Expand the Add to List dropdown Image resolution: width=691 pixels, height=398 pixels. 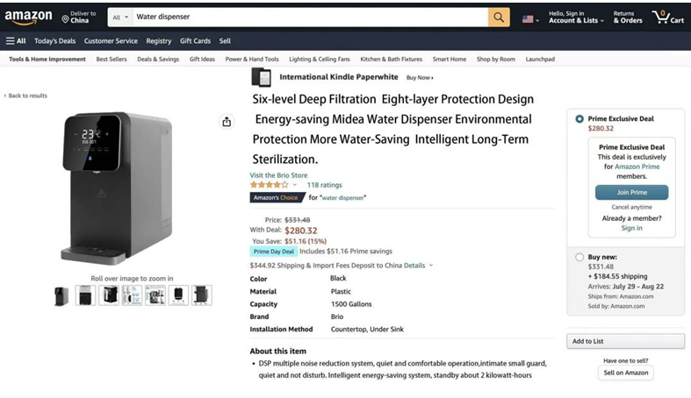(x=625, y=341)
